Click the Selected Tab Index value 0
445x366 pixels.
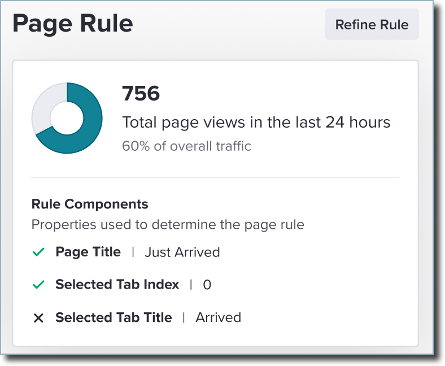207,285
